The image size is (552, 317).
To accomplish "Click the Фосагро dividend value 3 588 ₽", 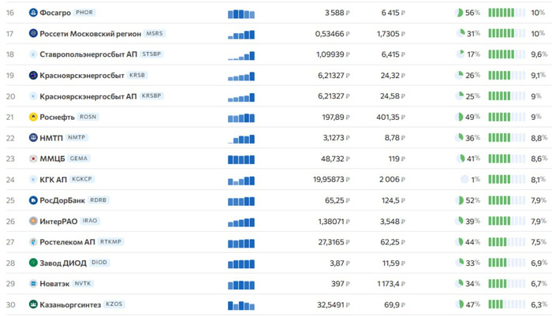I will click(337, 13).
